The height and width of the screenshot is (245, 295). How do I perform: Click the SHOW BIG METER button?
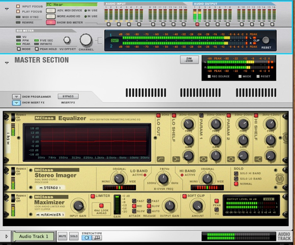[x=51, y=22]
